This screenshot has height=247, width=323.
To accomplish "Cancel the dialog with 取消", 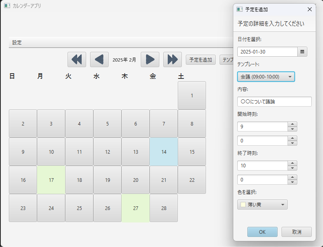I will 296,232.
